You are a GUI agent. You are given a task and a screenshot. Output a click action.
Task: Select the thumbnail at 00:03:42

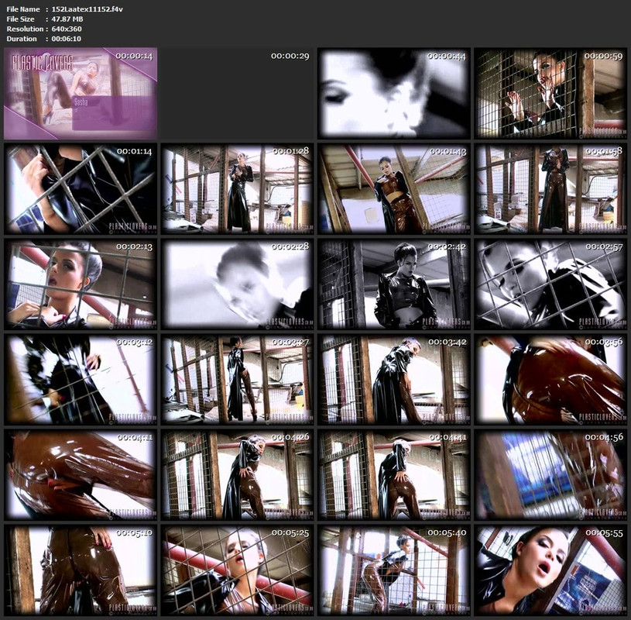393,380
